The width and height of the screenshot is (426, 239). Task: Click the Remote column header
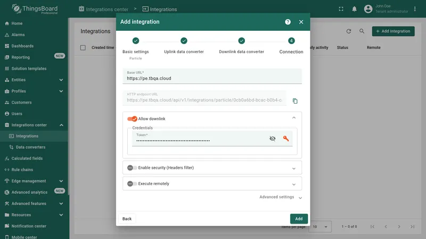coord(374,48)
